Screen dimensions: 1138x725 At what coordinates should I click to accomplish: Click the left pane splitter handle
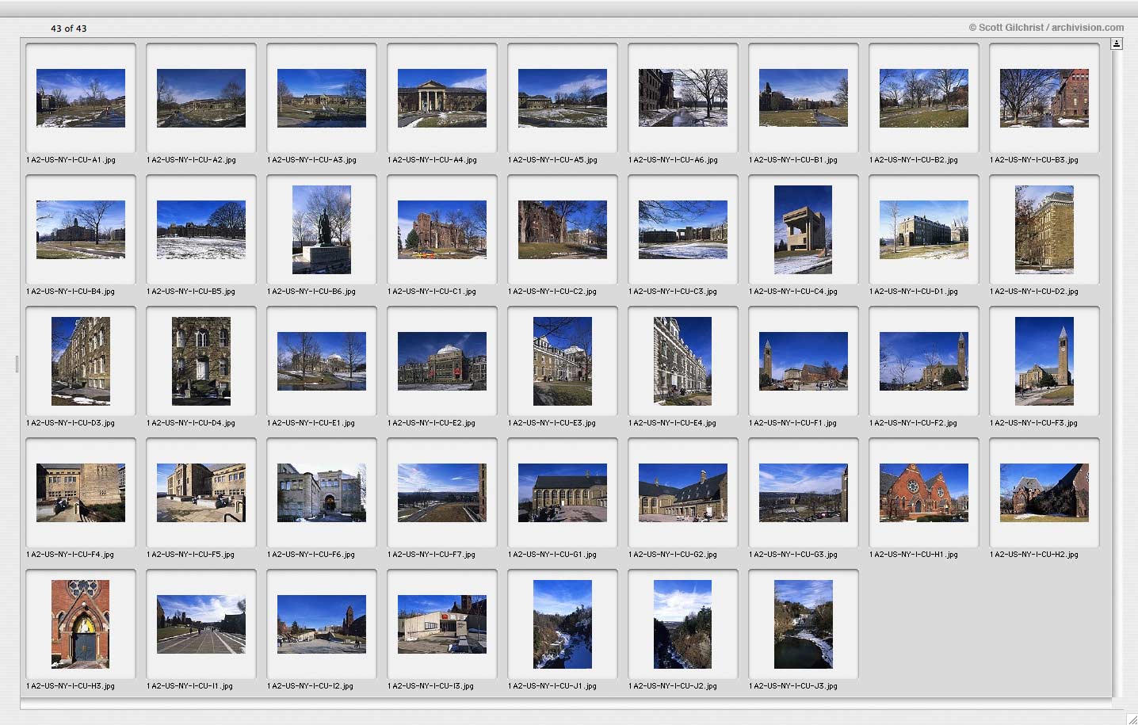[17, 364]
